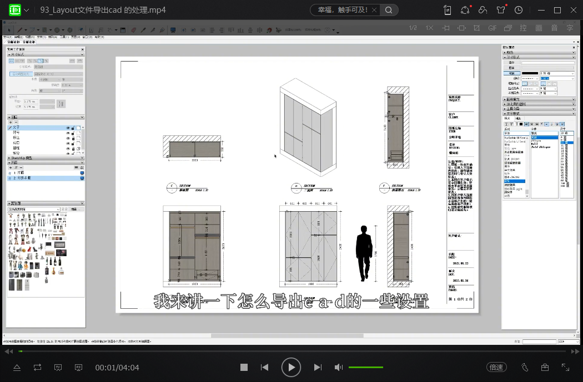Open the 倍速 playback speed menu
The height and width of the screenshot is (382, 583).
pos(496,367)
